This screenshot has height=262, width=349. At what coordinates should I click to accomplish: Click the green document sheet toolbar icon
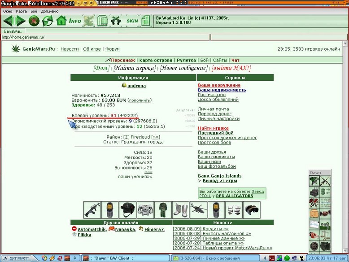pyautogui.click(x=146, y=21)
